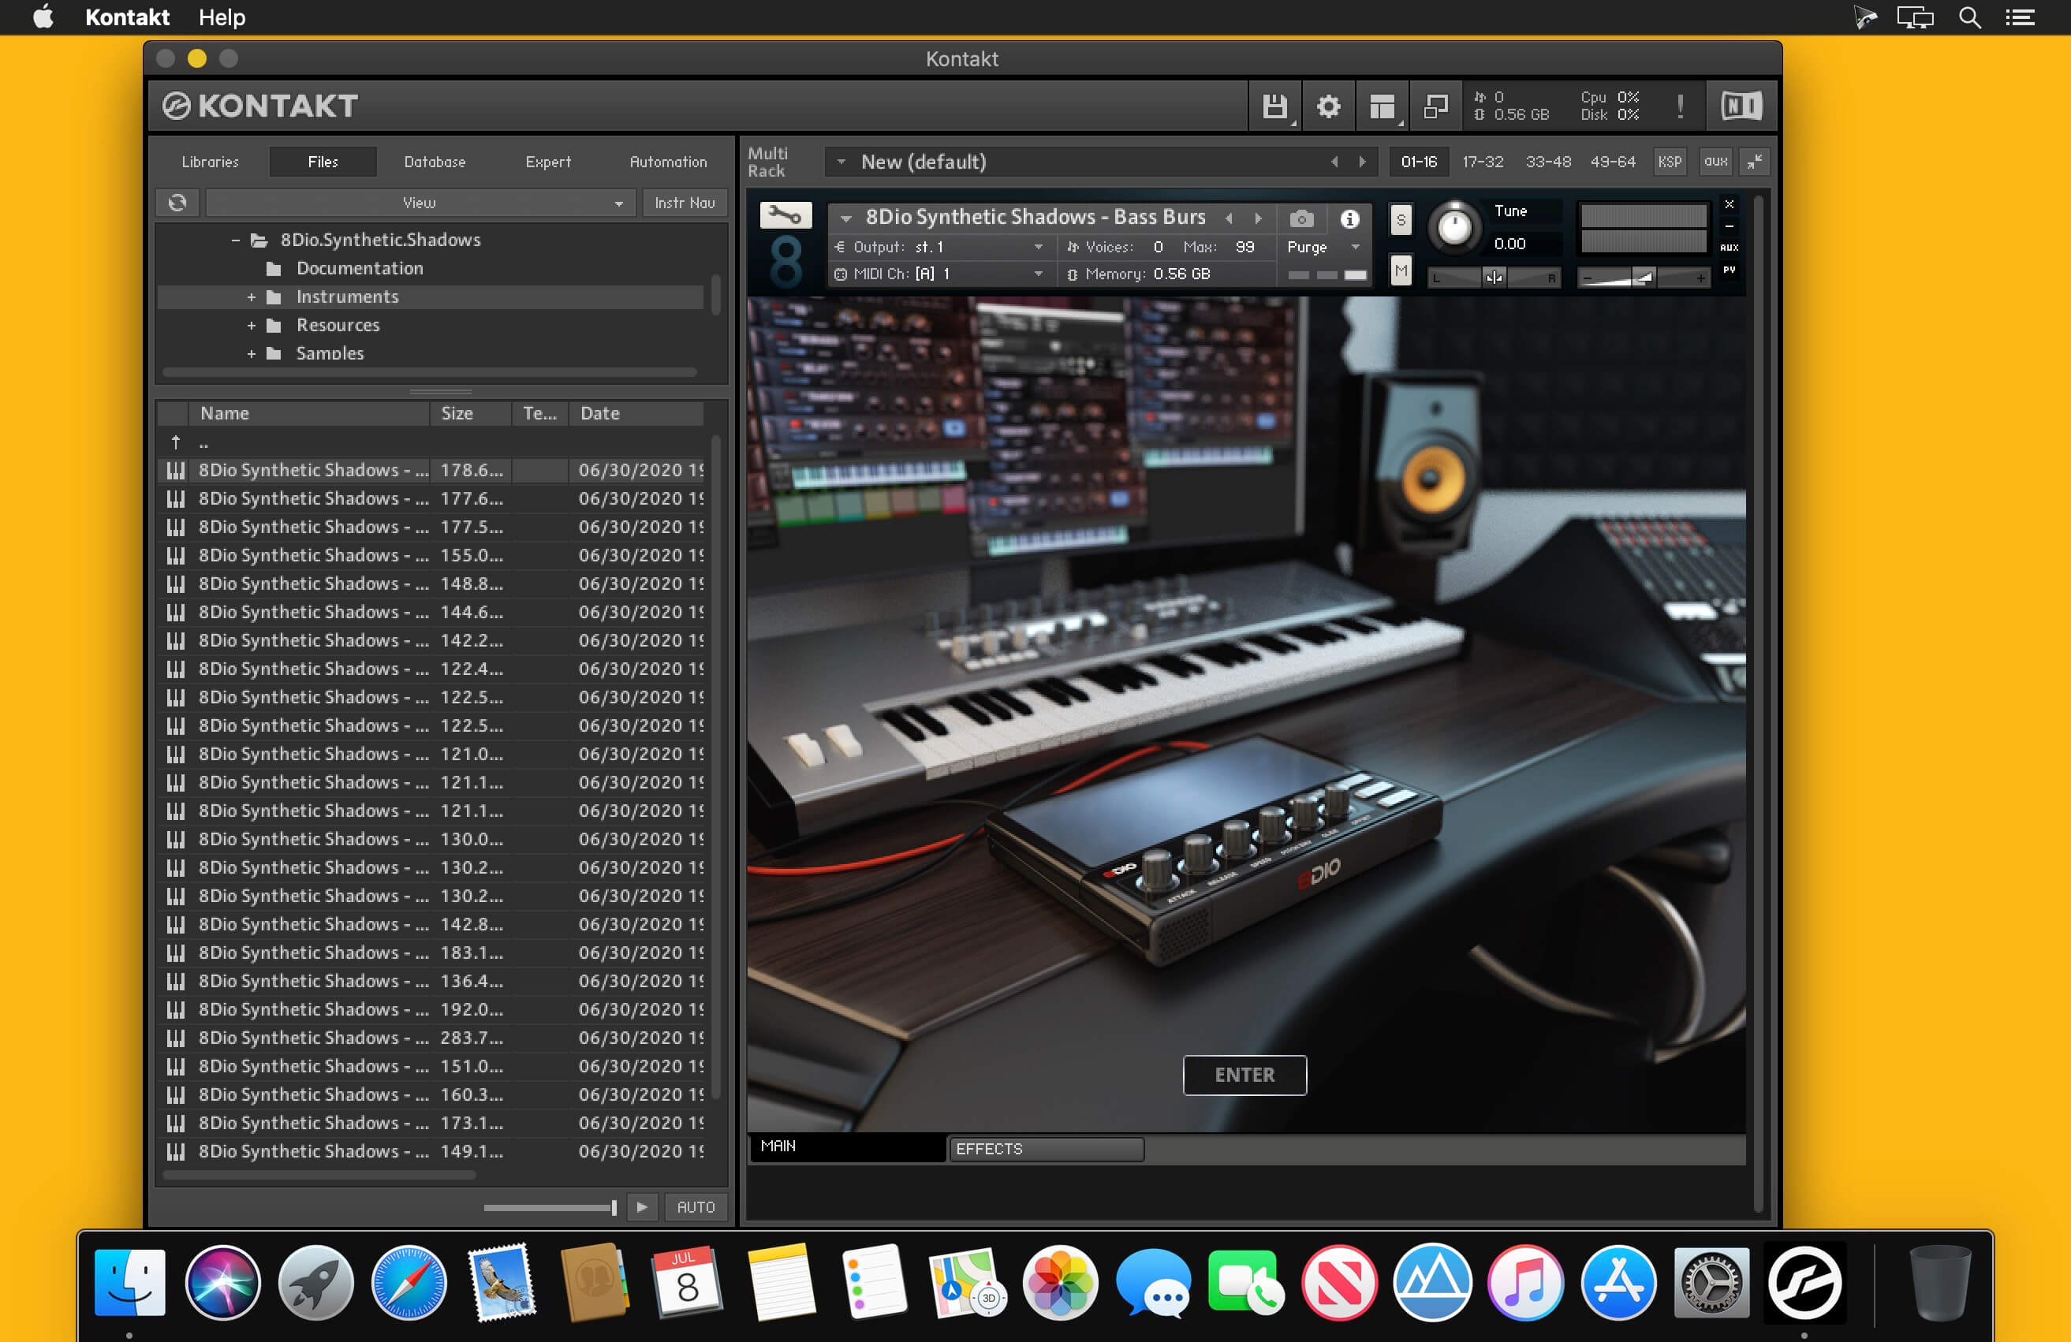2071x1342 pixels.
Task: Collapse the 8Dio.Synthetic.Shadows folder
Action: pyautogui.click(x=235, y=240)
